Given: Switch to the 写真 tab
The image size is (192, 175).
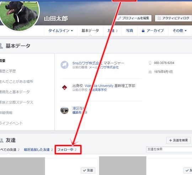Looking at the screenshot, I should pyautogui.click(x=129, y=30).
